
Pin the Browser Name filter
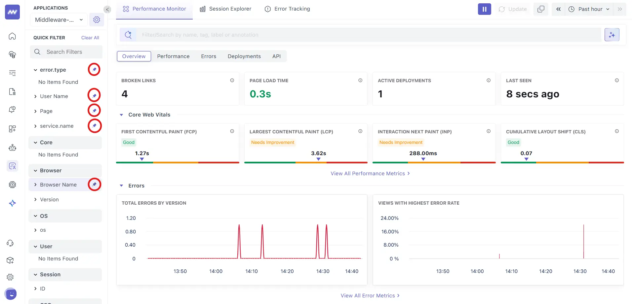coord(94,184)
